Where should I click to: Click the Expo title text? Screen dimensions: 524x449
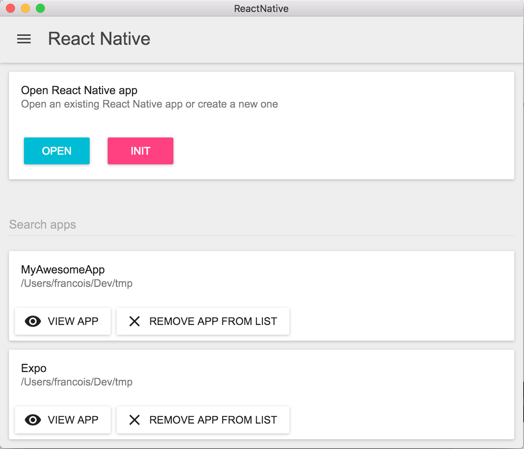(x=34, y=368)
